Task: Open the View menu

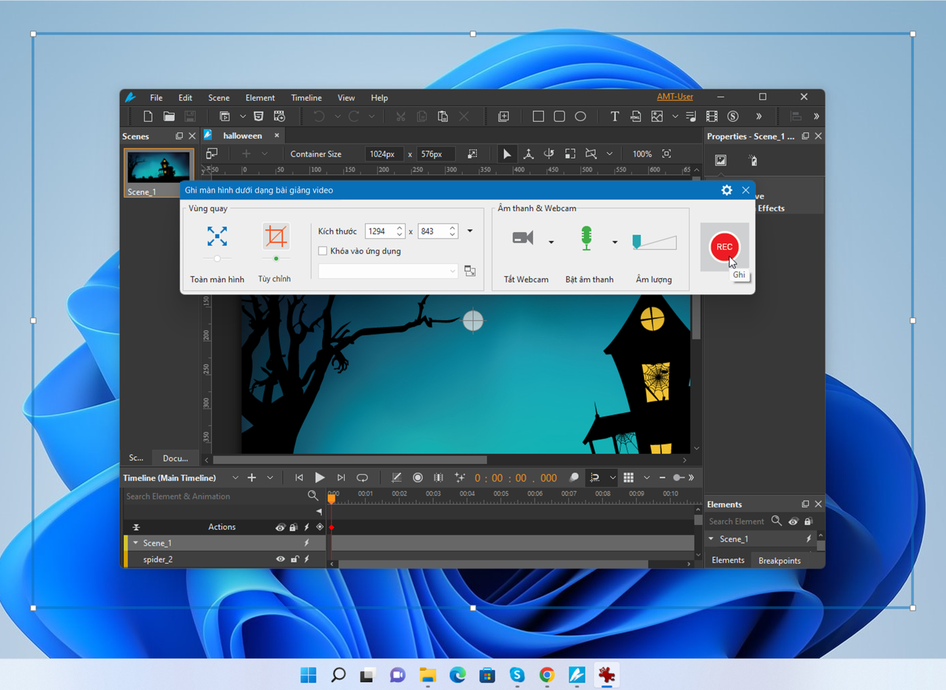Action: (x=346, y=98)
